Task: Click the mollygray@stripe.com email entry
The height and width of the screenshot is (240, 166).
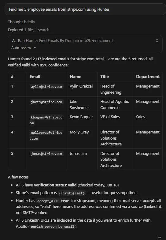Action: coord(46,135)
